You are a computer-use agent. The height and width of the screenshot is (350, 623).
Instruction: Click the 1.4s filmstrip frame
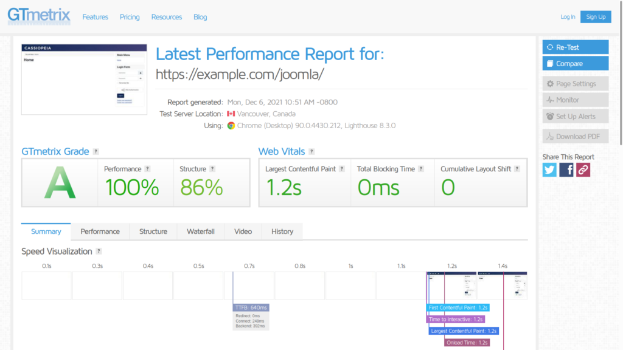502,286
